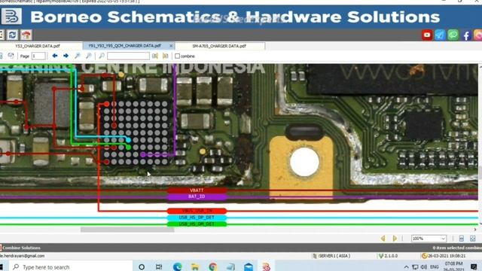Click the search magnifier beside search box

point(102,56)
